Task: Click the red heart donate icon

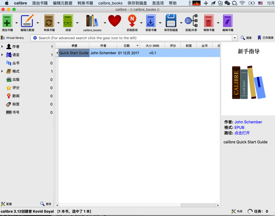Action: 115,21
